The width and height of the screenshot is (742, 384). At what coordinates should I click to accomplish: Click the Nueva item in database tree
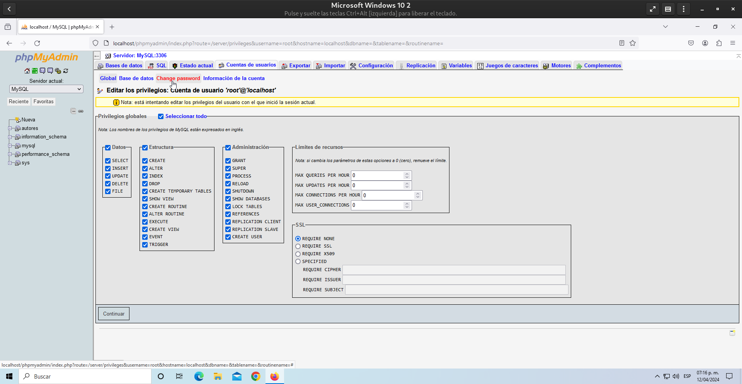(28, 120)
